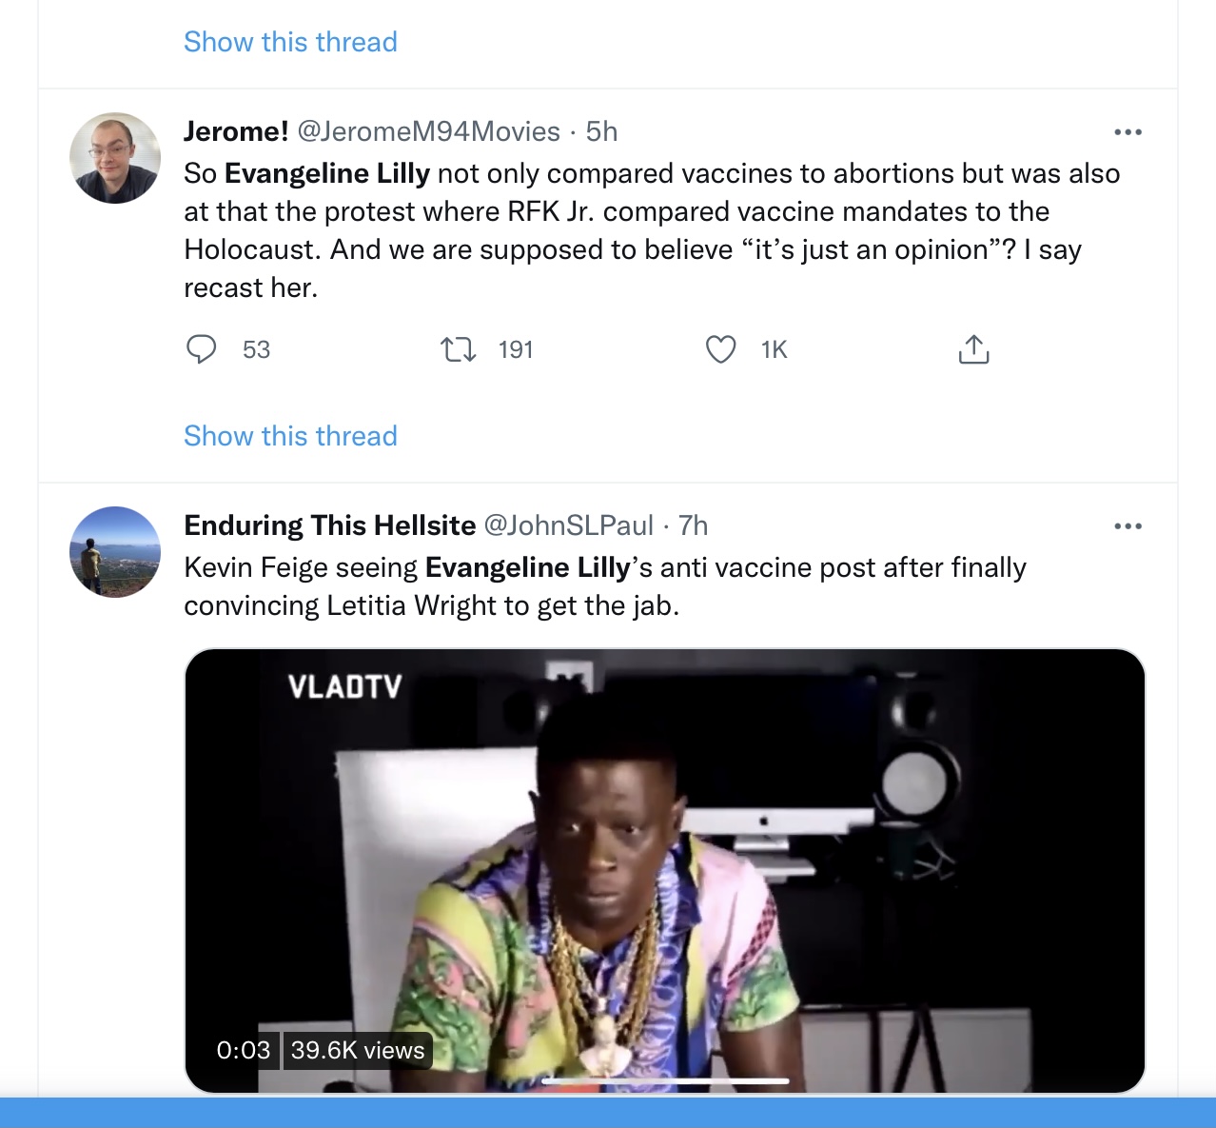Open more options on Enduring This Hellsite tweet

tap(1128, 526)
